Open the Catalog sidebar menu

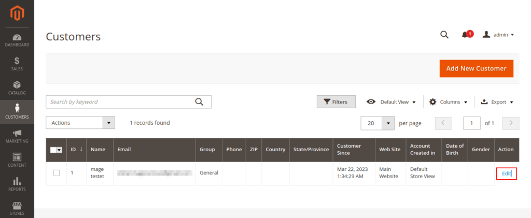17,88
